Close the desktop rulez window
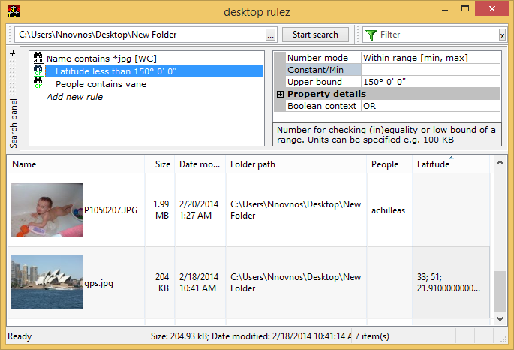This screenshot has width=514, height=350. (491, 8)
